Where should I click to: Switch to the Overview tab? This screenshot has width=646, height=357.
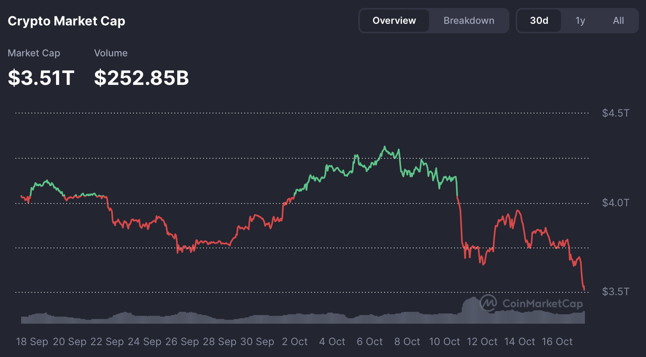[394, 21]
